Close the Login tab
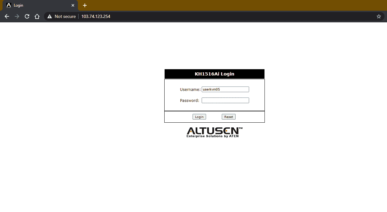Image resolution: width=387 pixels, height=212 pixels. click(73, 5)
